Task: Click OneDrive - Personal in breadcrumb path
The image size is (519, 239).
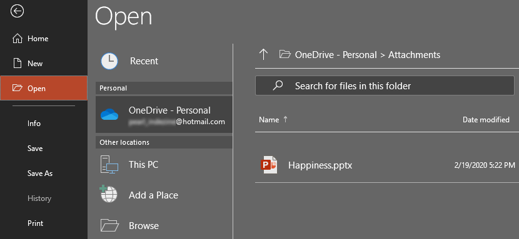Action: (x=336, y=54)
